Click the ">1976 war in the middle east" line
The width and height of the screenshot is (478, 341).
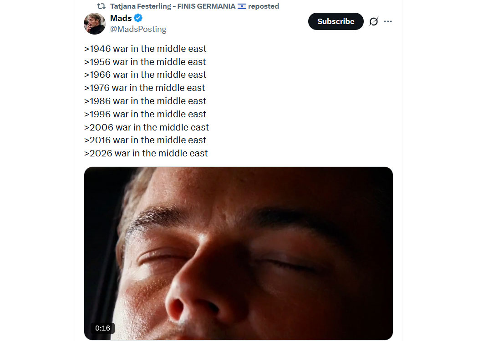(145, 88)
